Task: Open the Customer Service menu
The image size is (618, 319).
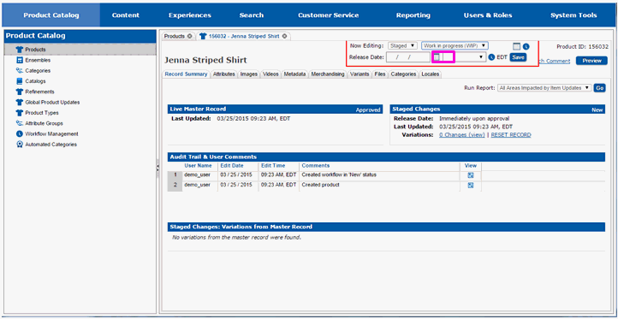Action: click(x=329, y=15)
